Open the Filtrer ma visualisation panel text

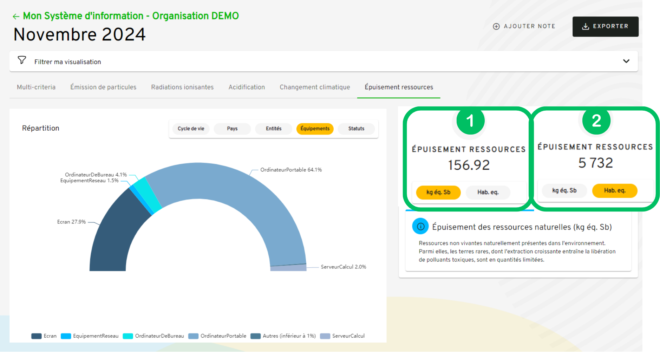[x=67, y=62]
